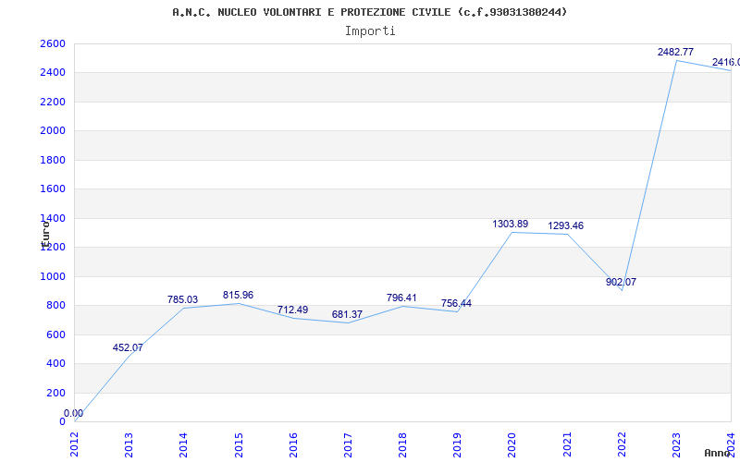Image resolution: width=740 pixels, height=462 pixels.
Task: Click the 712.49 data label
Action: point(292,310)
